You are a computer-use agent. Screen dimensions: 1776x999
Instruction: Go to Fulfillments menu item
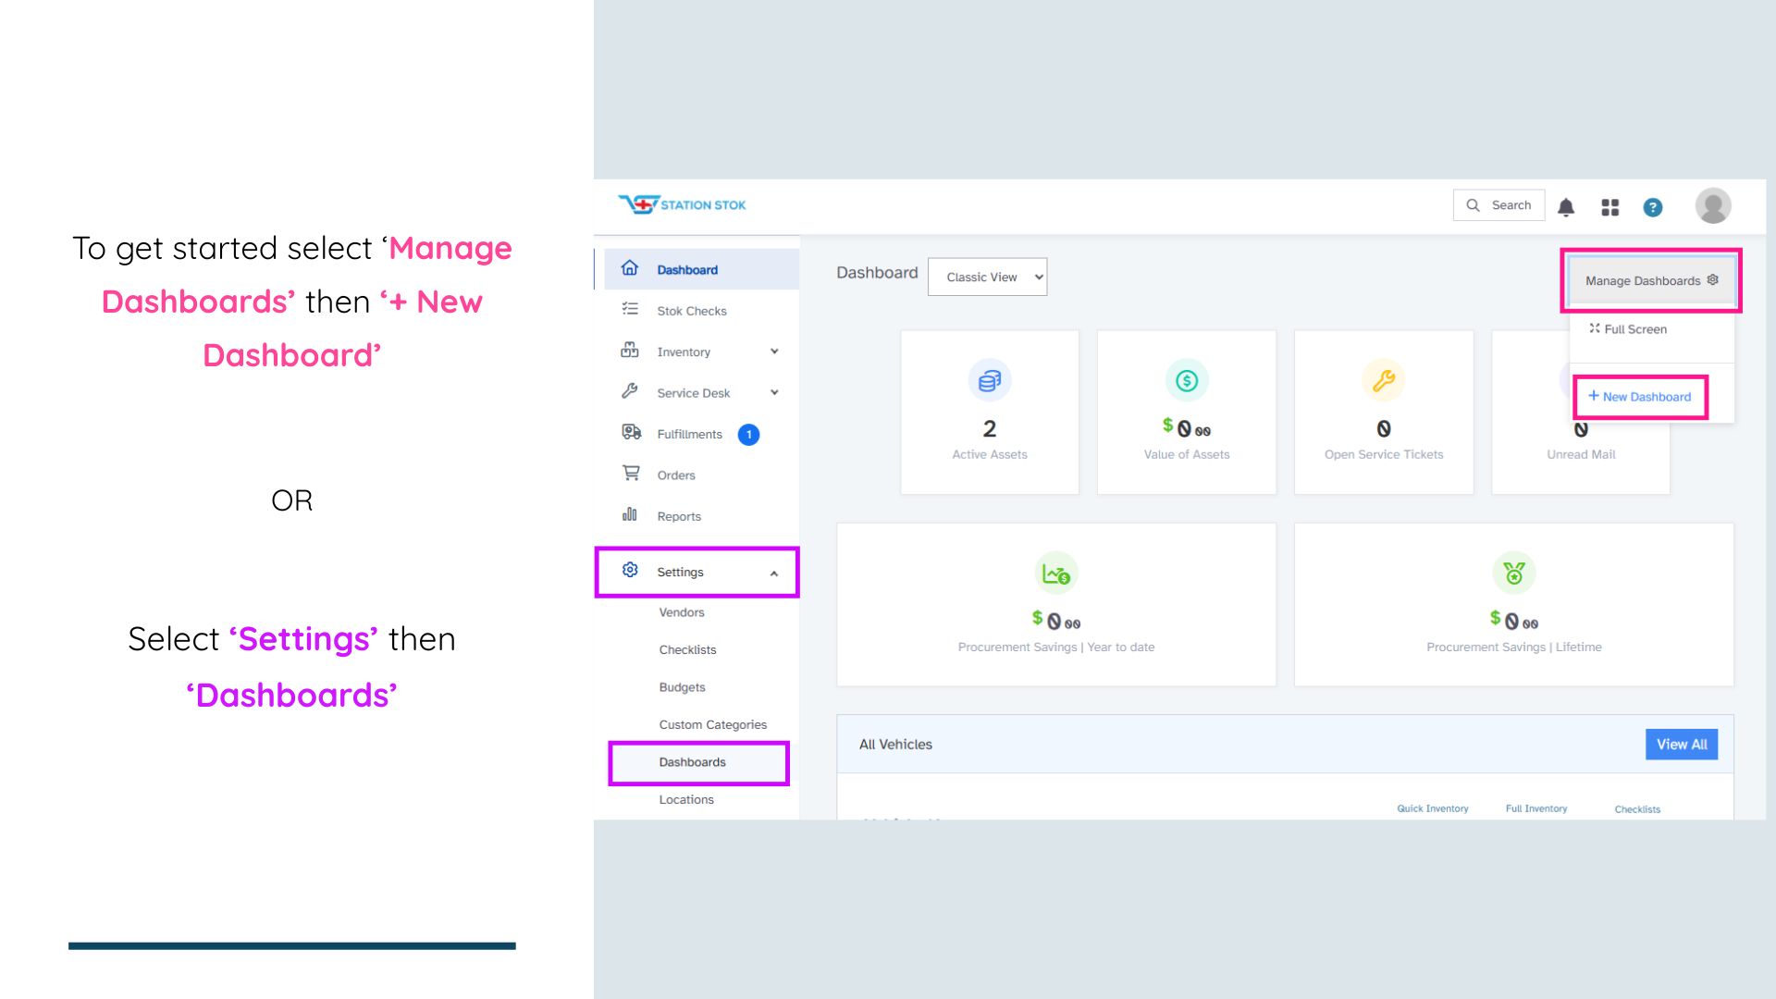pos(690,435)
